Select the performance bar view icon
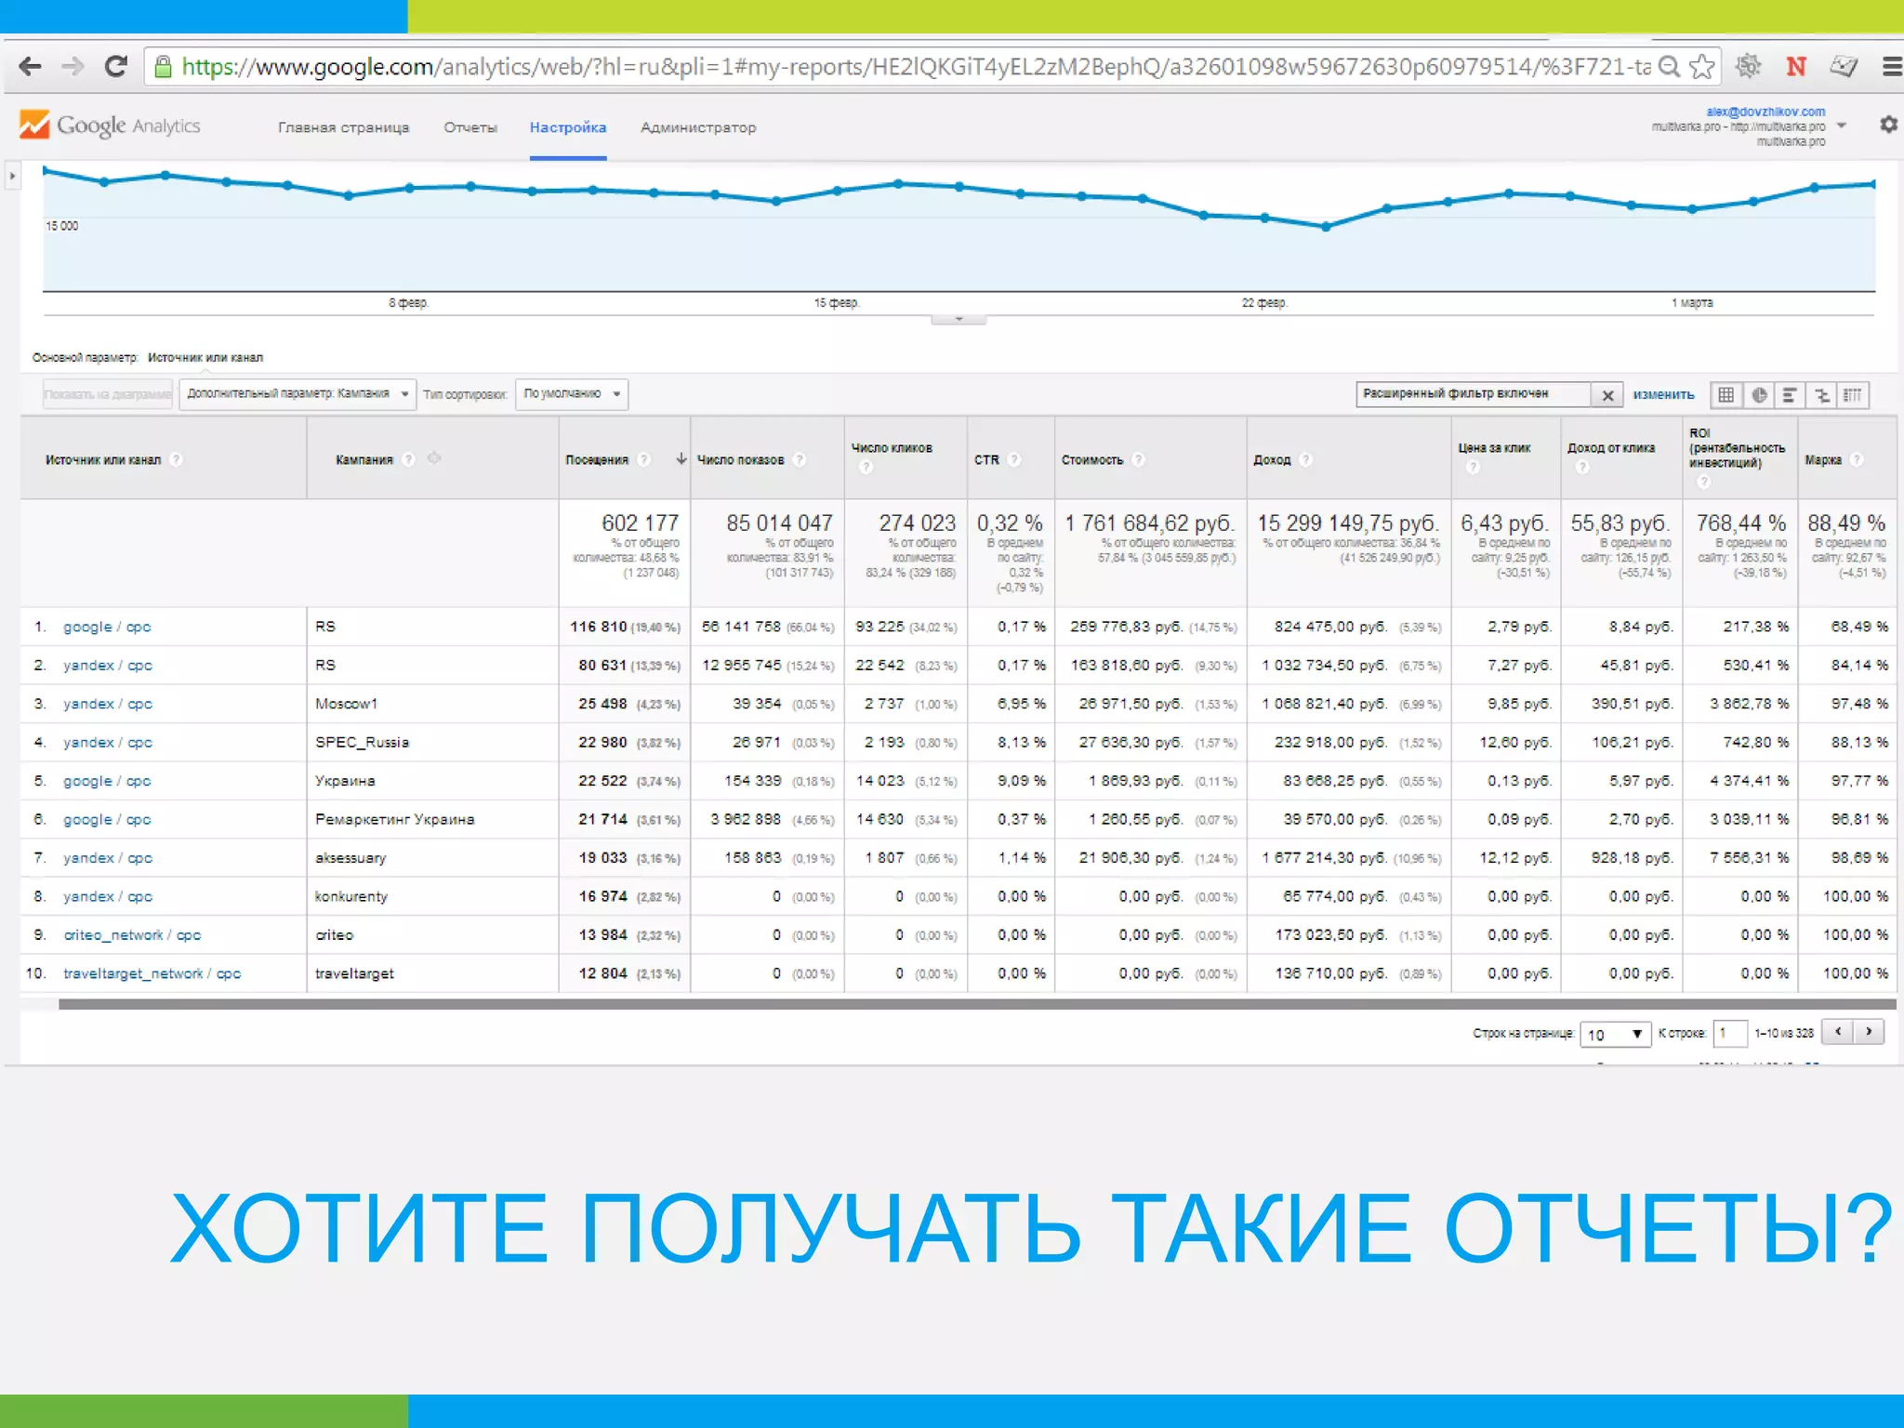1904x1428 pixels. tap(1790, 395)
